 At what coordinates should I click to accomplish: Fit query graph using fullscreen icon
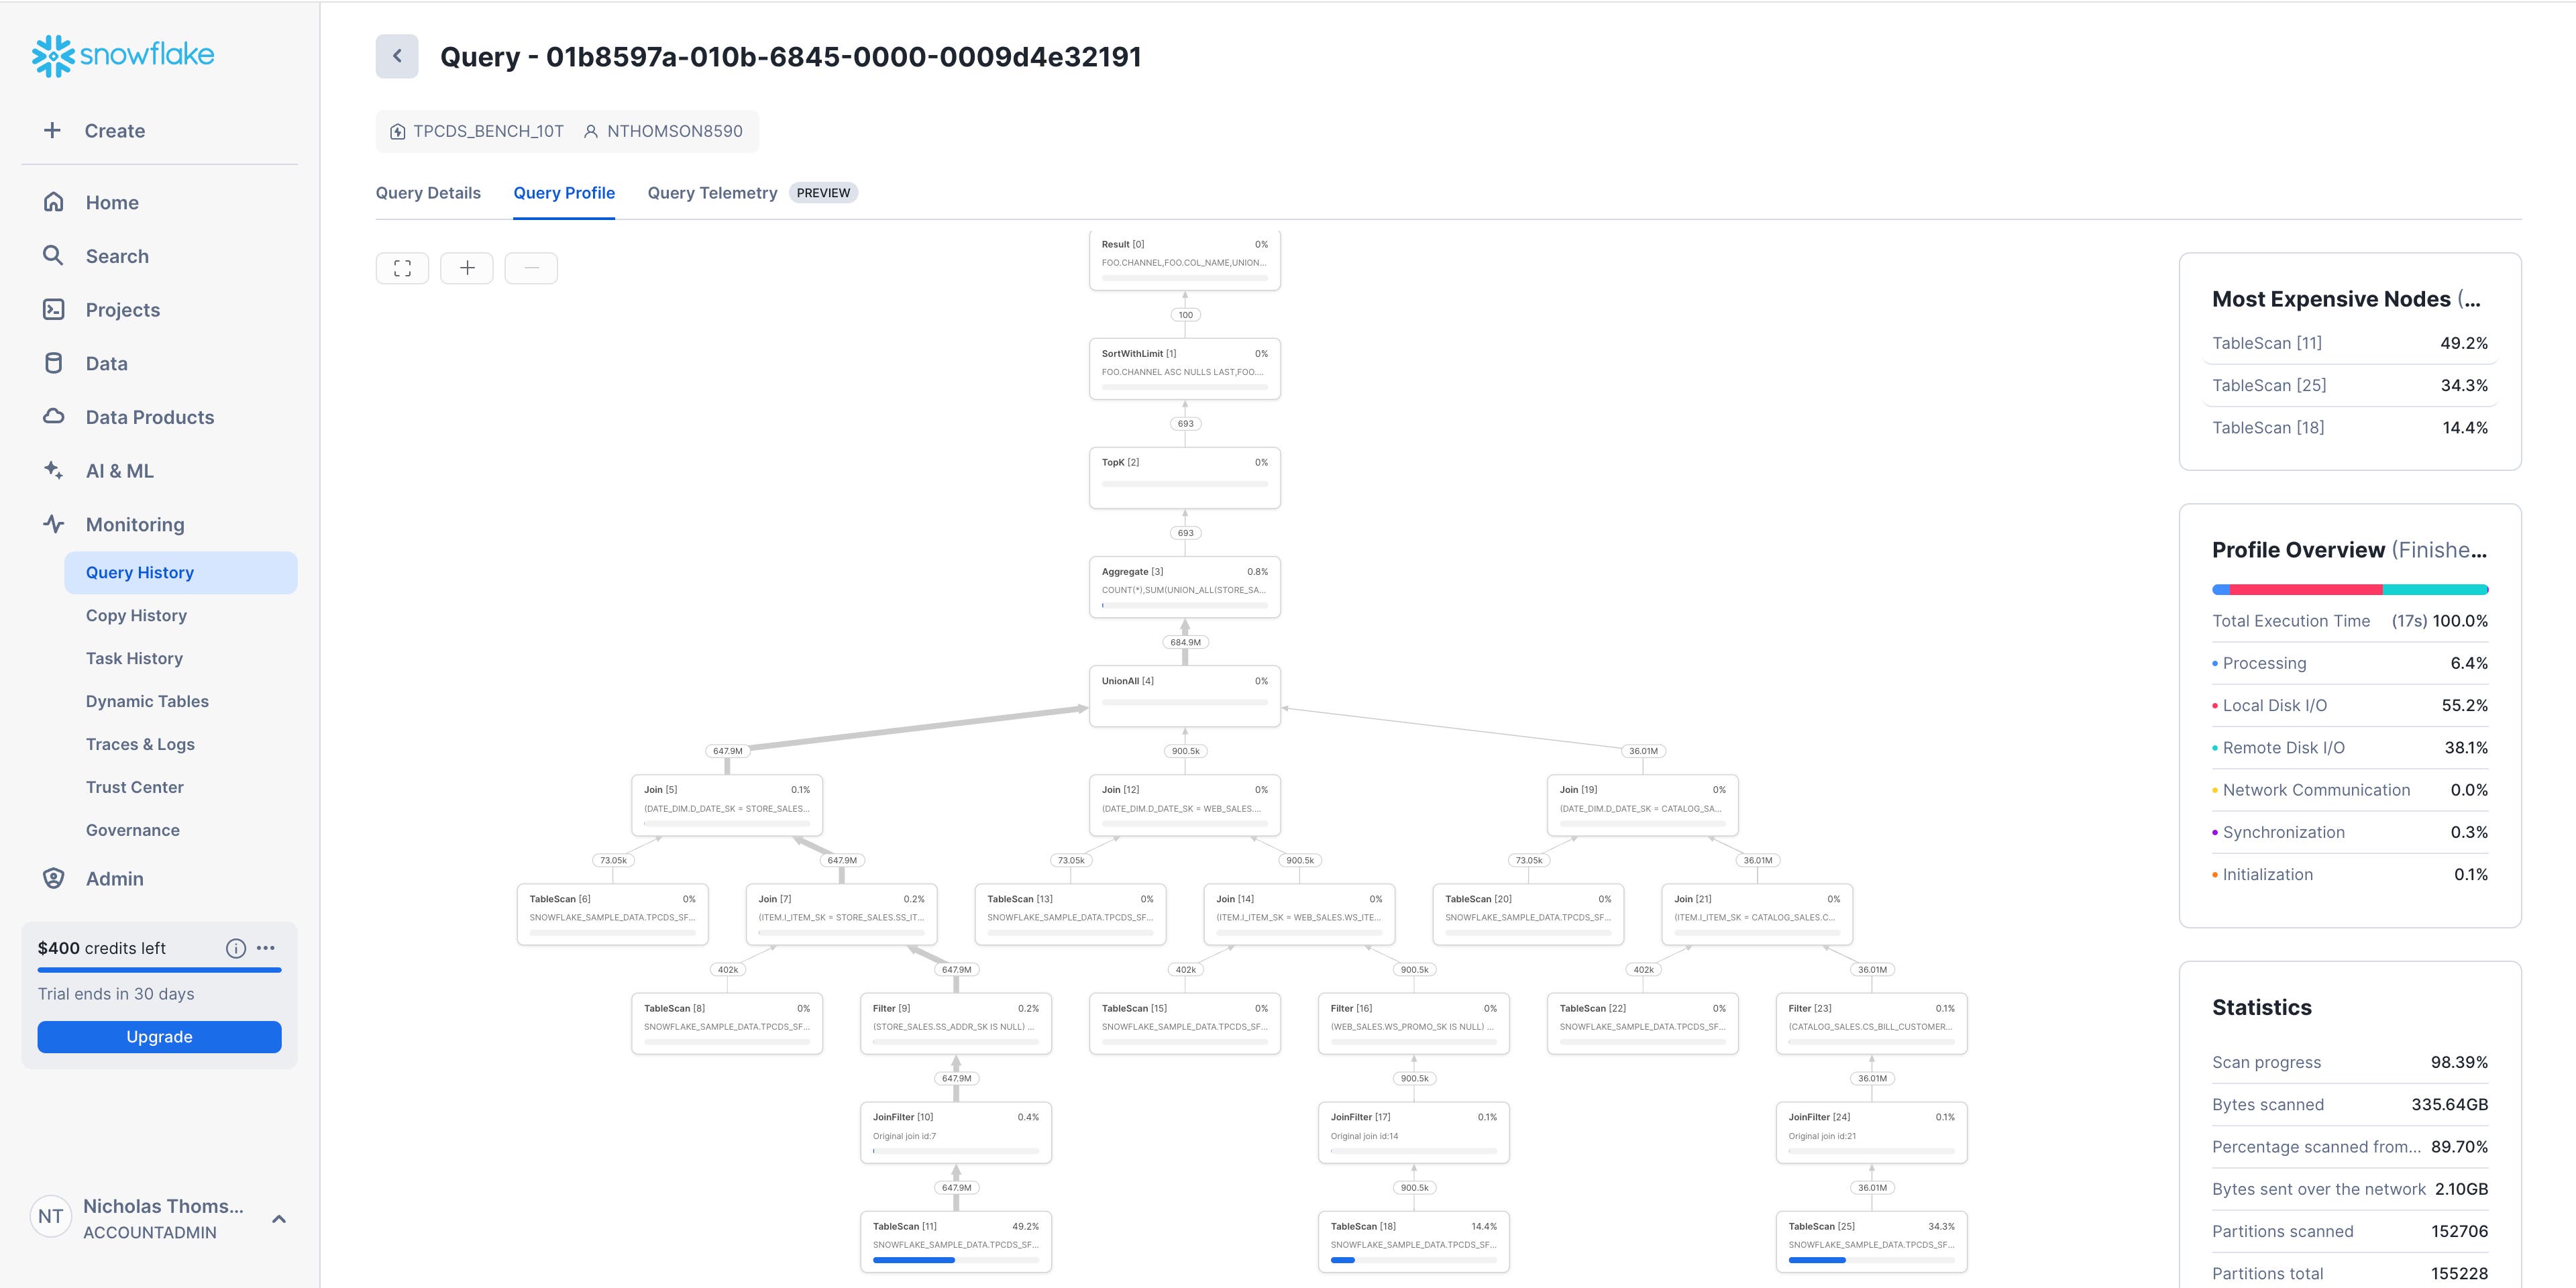[x=402, y=267]
